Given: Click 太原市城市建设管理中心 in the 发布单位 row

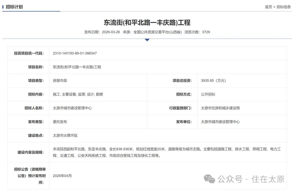Looking at the screenshot, I should click(x=220, y=122).
